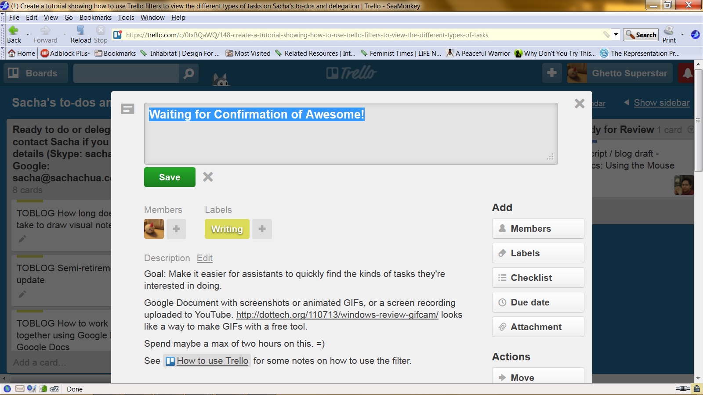Expand the Most Visited bookmarks folder

pos(248,53)
